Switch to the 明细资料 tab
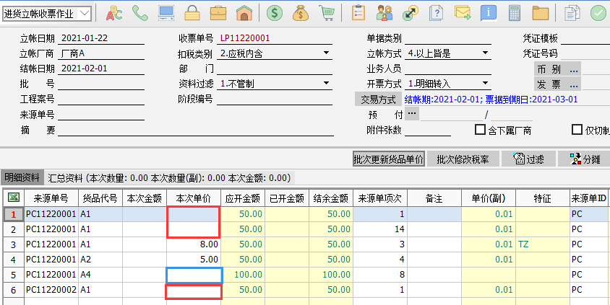This screenshot has width=610, height=305. [x=22, y=177]
